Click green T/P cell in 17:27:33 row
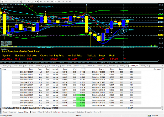Screen dimensions: 164x117 [x=81, y=105]
